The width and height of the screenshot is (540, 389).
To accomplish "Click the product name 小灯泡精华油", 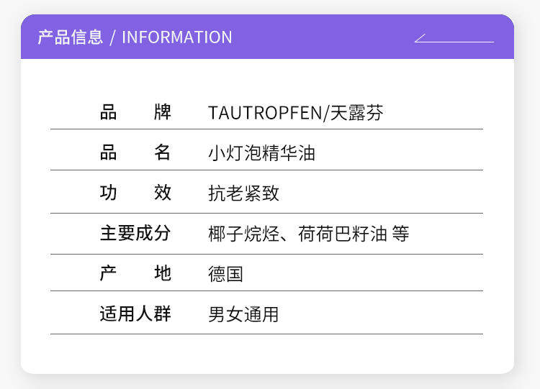I will 261,153.
